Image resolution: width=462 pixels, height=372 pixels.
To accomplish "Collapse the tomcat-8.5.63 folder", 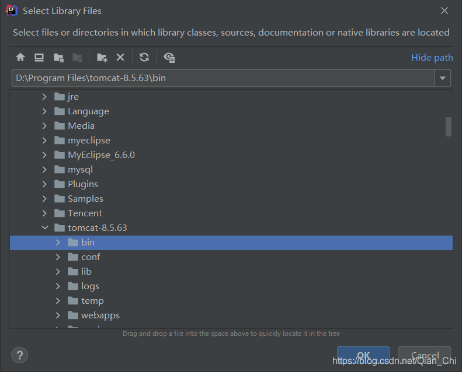I will 45,227.
